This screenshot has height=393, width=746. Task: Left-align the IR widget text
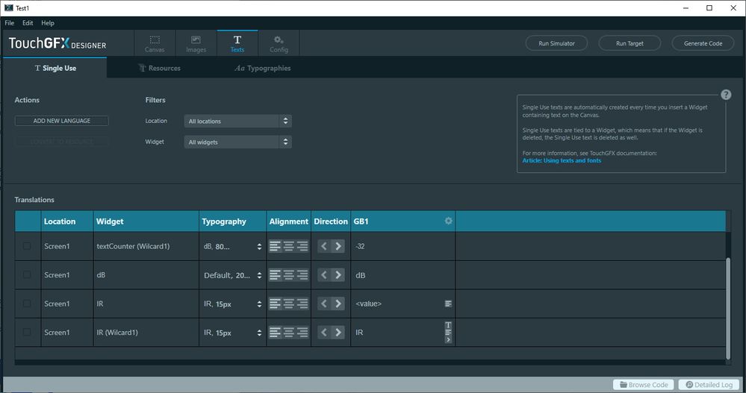275,304
